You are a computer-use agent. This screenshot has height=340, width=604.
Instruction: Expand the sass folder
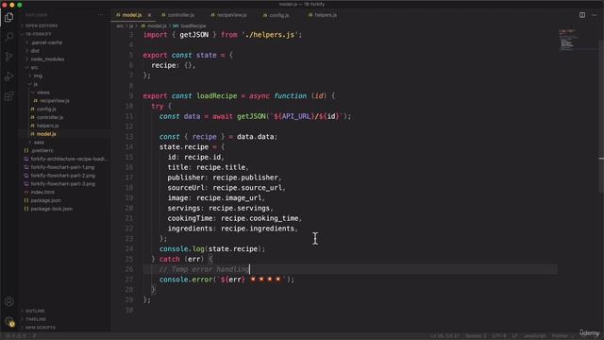pyautogui.click(x=39, y=143)
